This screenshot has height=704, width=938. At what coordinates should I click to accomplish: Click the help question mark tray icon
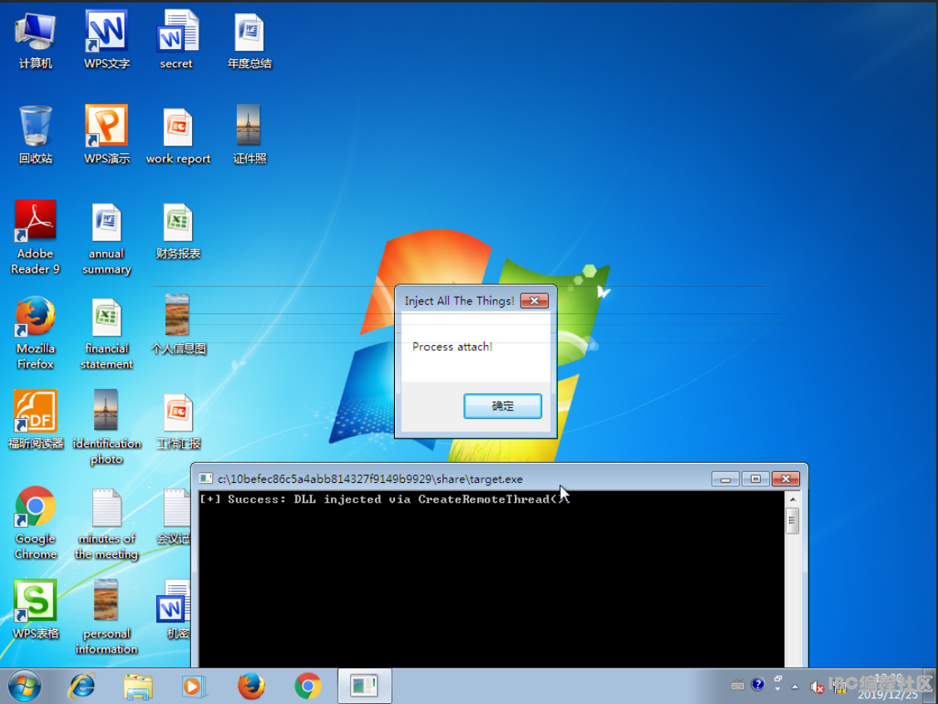click(x=758, y=684)
